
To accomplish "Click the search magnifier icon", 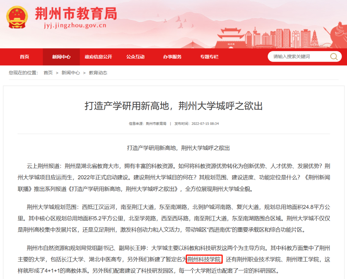I will (x=334, y=57).
